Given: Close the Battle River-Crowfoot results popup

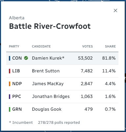Looking at the screenshot, I should [x=115, y=10].
